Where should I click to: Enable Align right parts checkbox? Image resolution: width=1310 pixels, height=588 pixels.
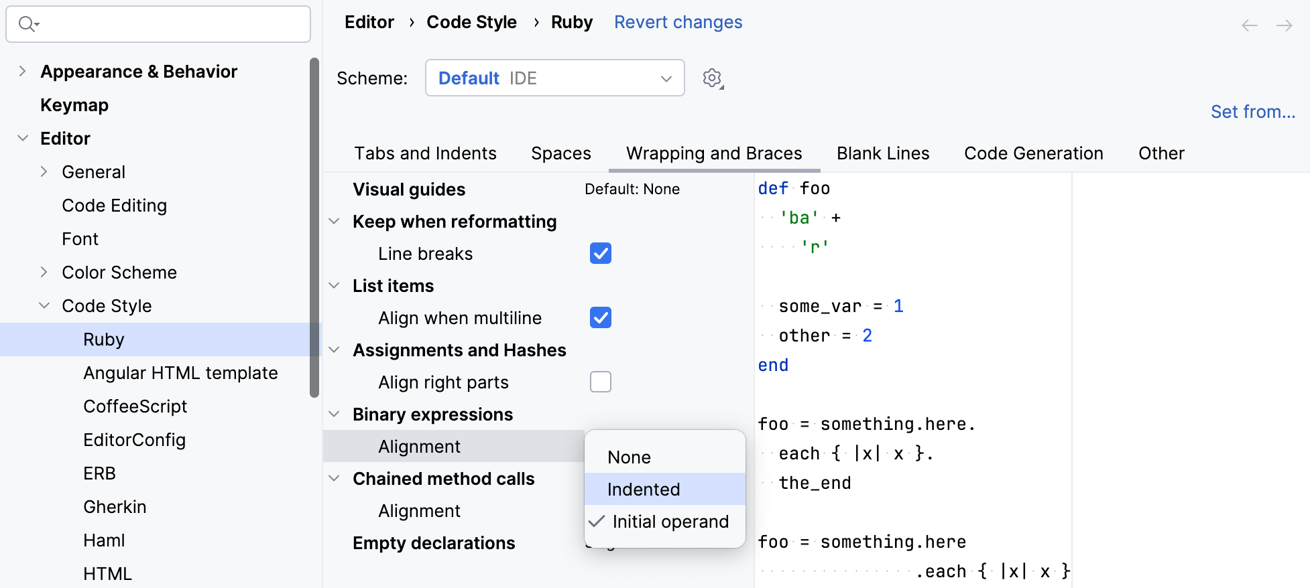601,382
